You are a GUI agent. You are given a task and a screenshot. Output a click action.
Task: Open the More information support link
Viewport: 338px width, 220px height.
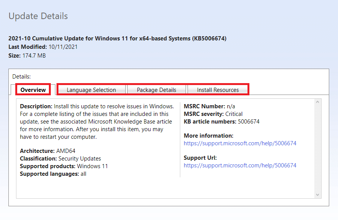click(x=240, y=143)
